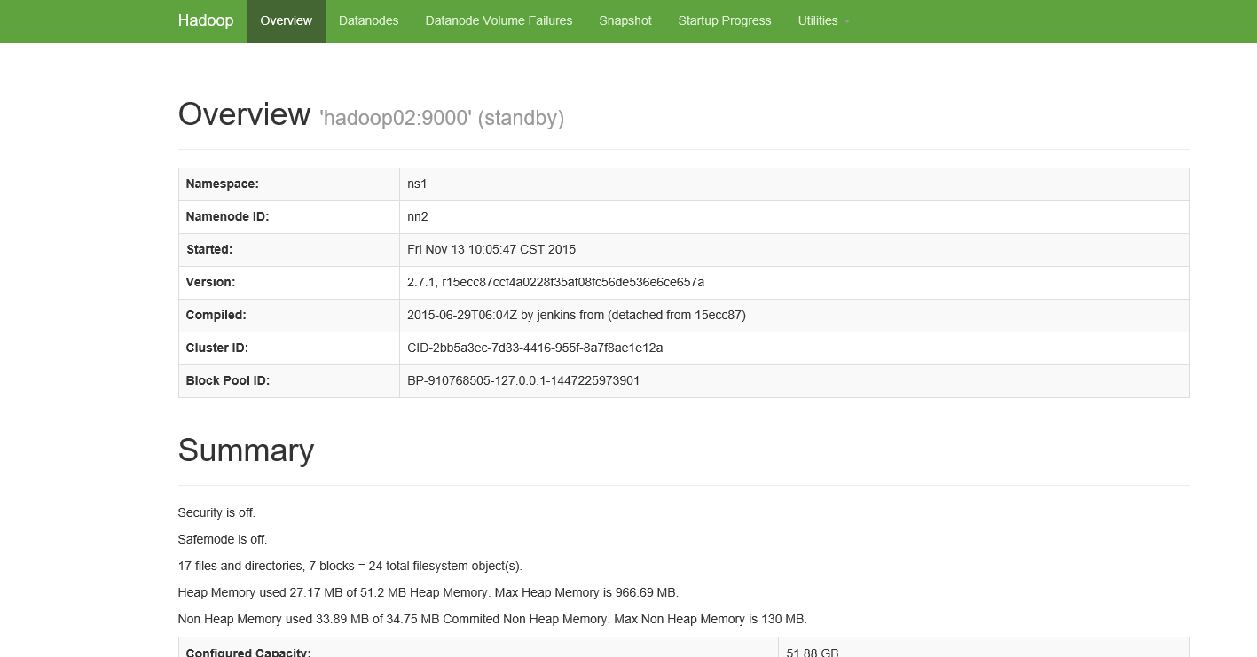This screenshot has width=1257, height=657.
Task: Click the '17 files and directories' line
Action: (x=350, y=566)
